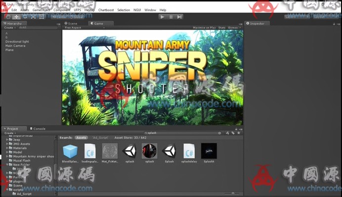Select the Game tab

[101, 23]
